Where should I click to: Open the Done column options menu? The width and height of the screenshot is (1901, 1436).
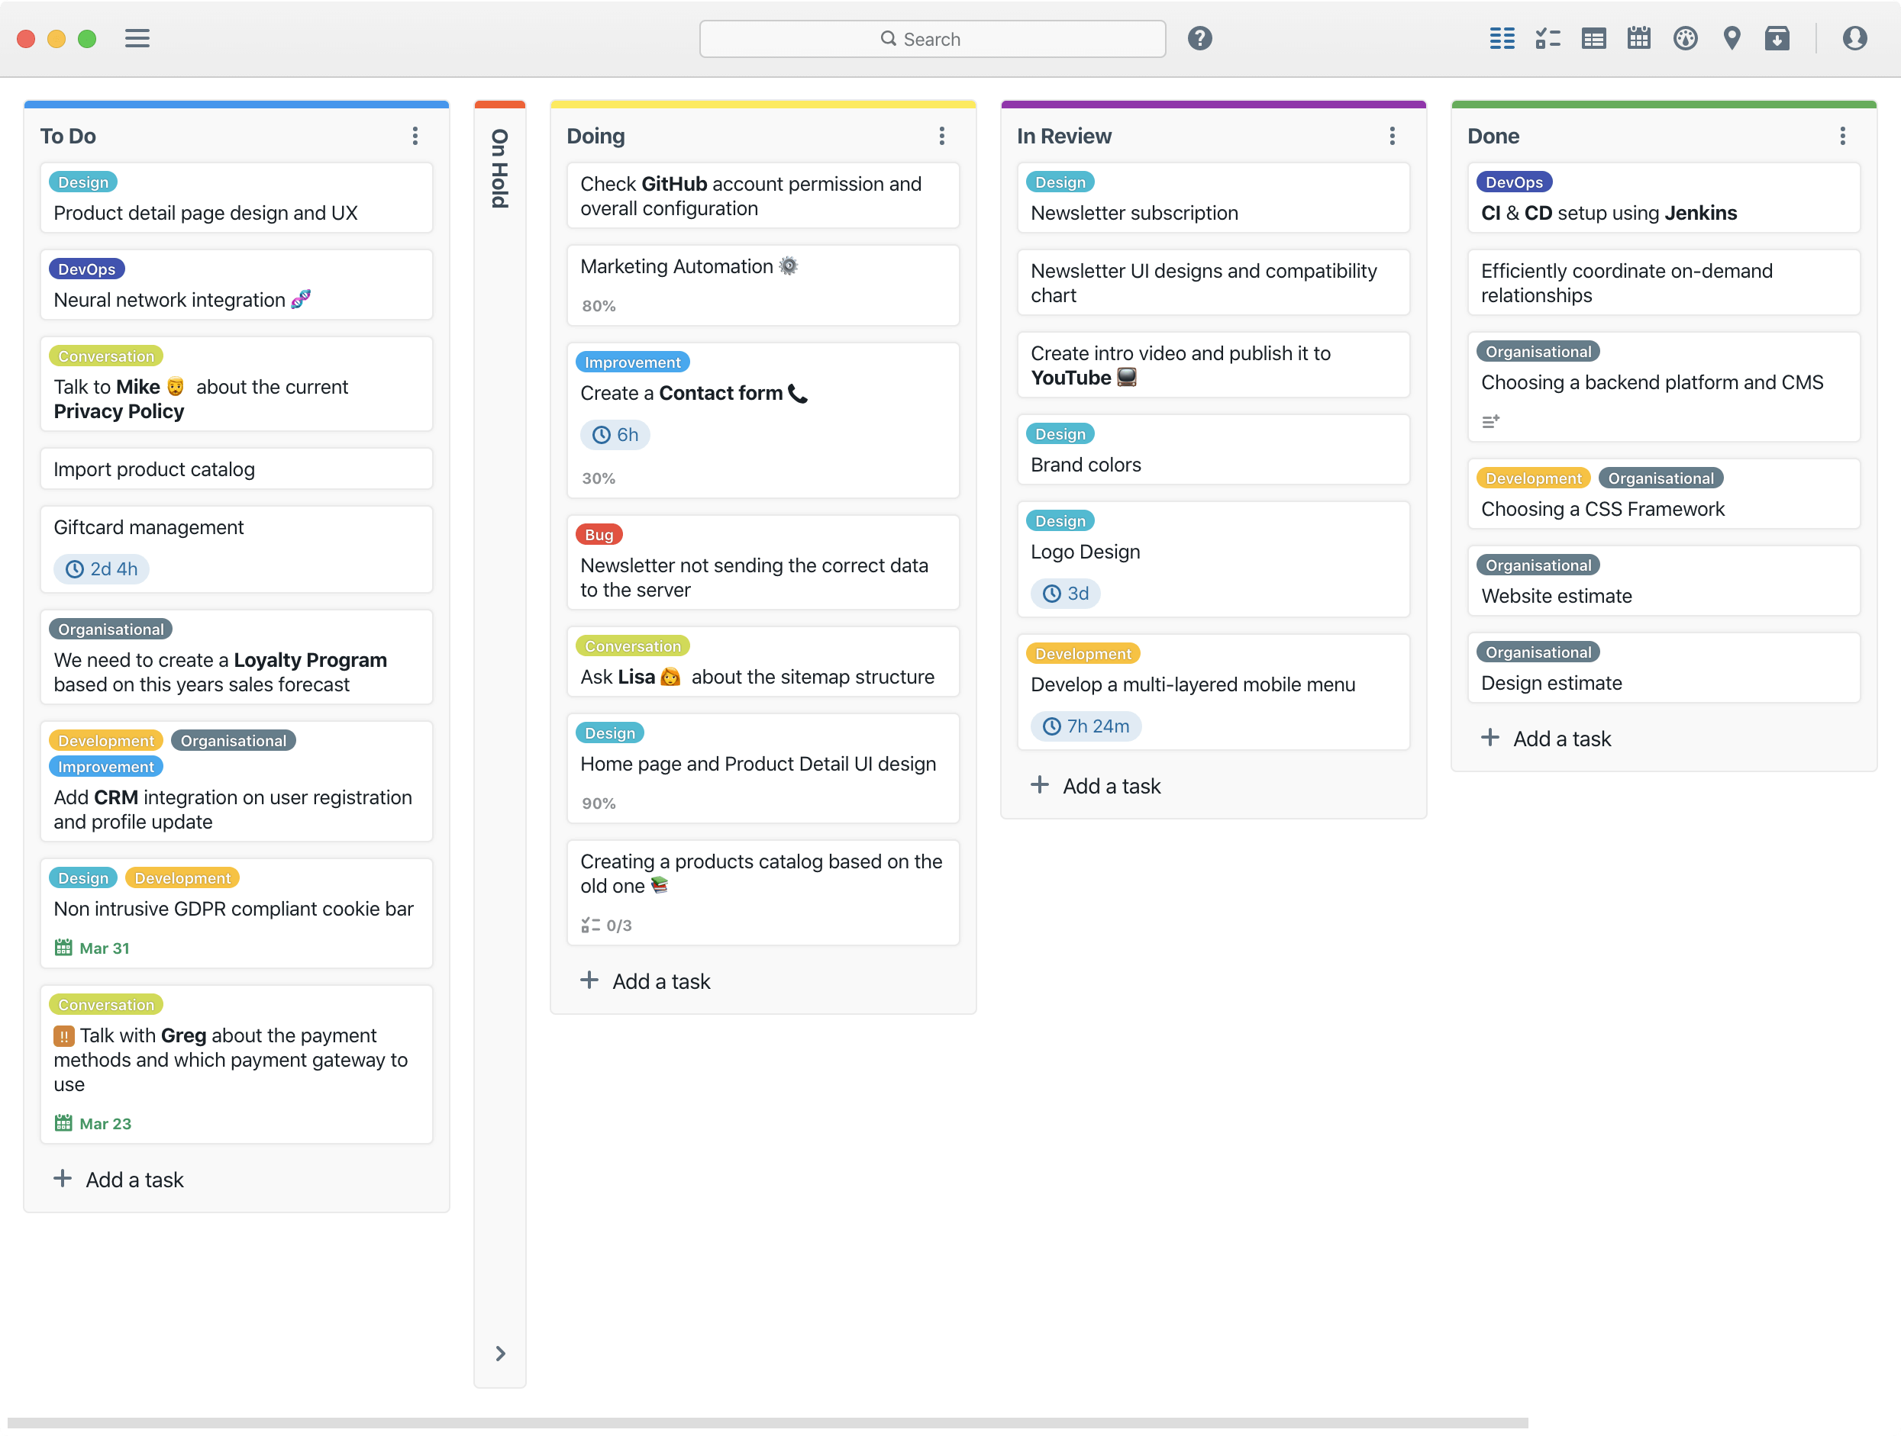pos(1842,136)
